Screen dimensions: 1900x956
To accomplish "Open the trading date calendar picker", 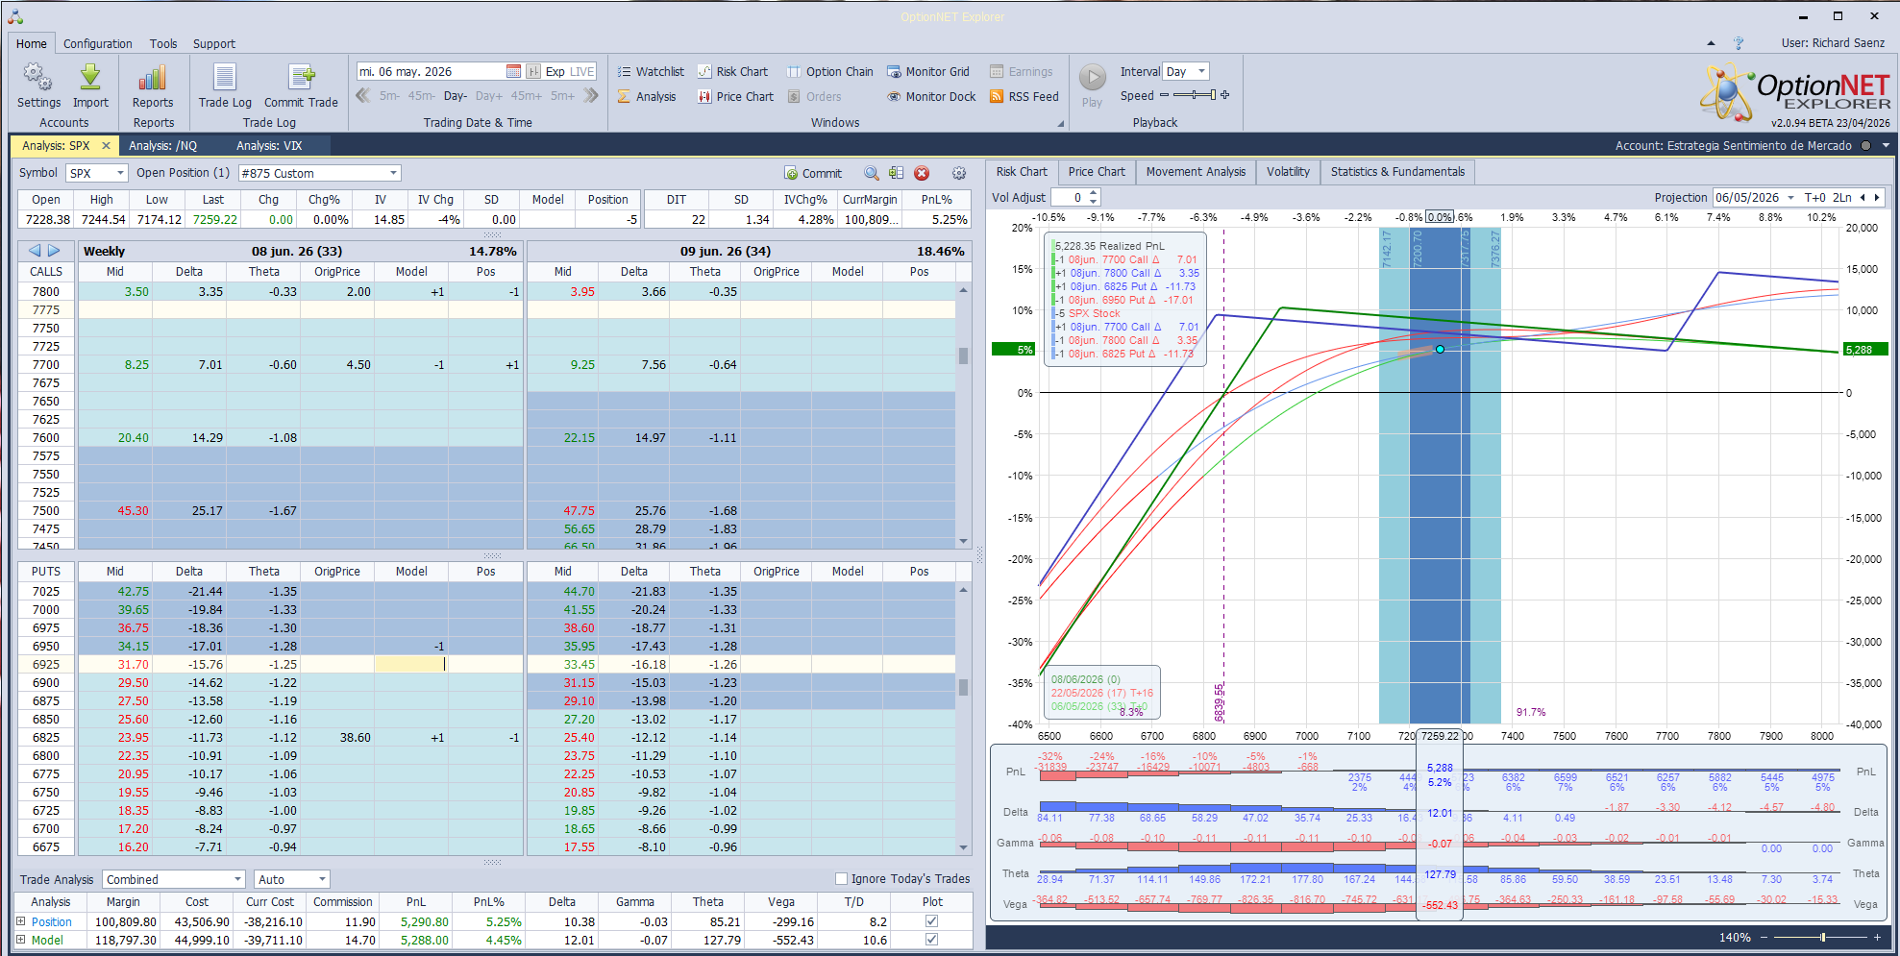I will pyautogui.click(x=513, y=72).
